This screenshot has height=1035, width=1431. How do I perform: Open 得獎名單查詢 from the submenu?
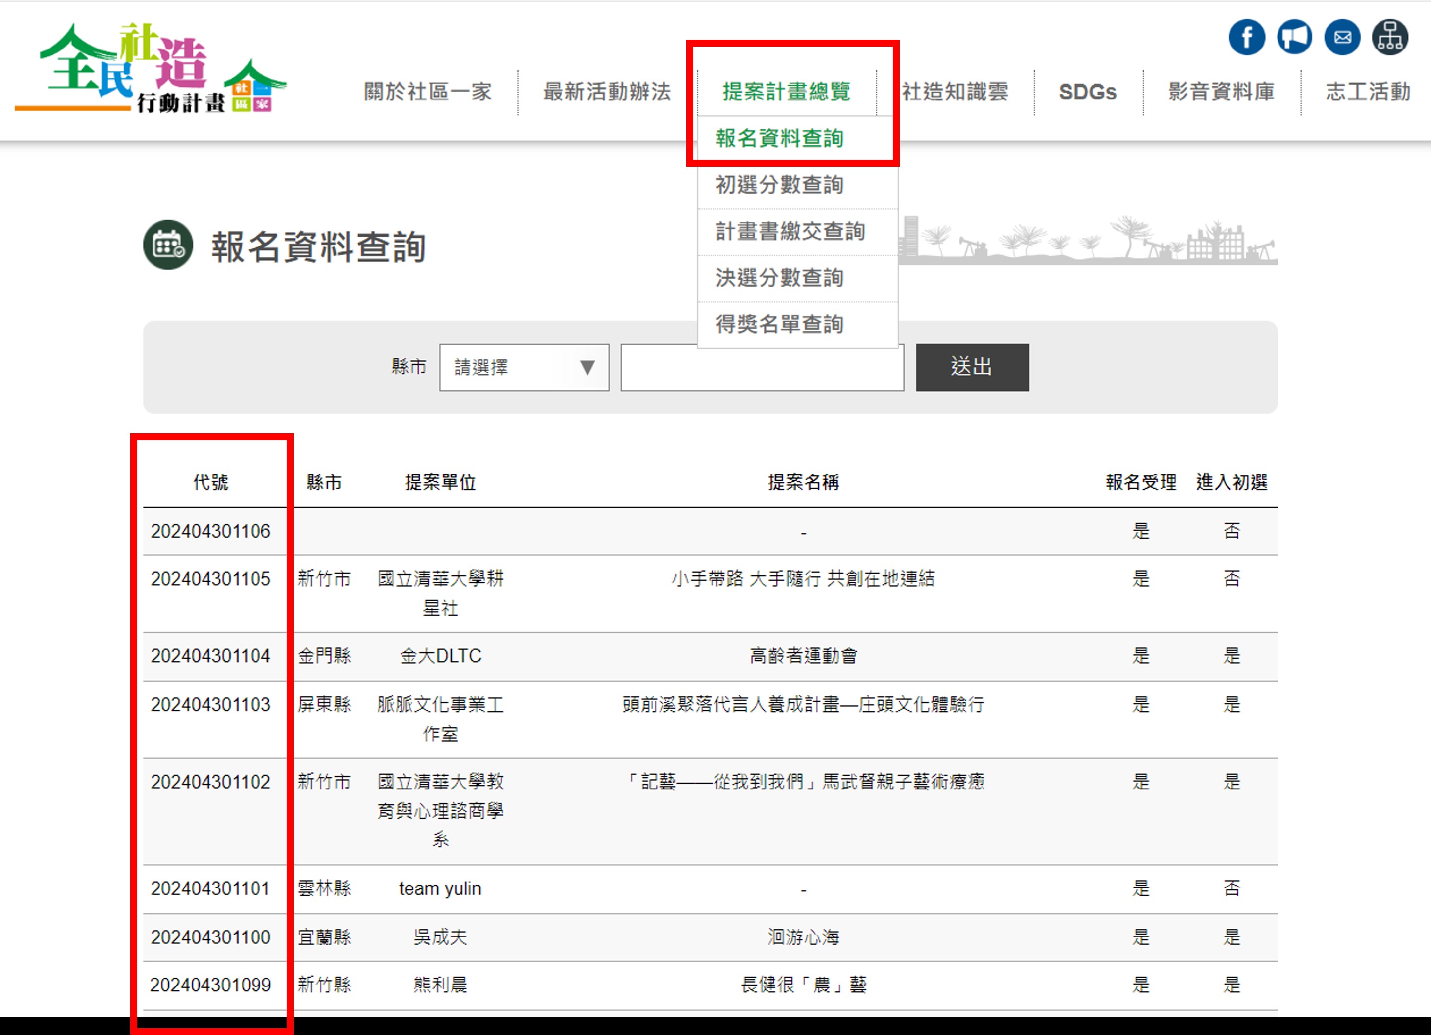[780, 324]
